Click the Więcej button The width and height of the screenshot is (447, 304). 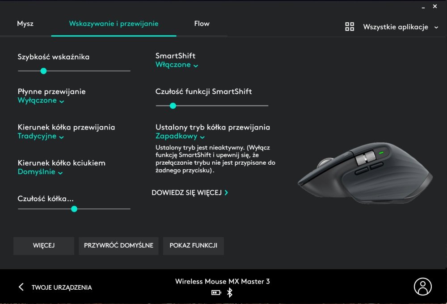click(x=44, y=246)
